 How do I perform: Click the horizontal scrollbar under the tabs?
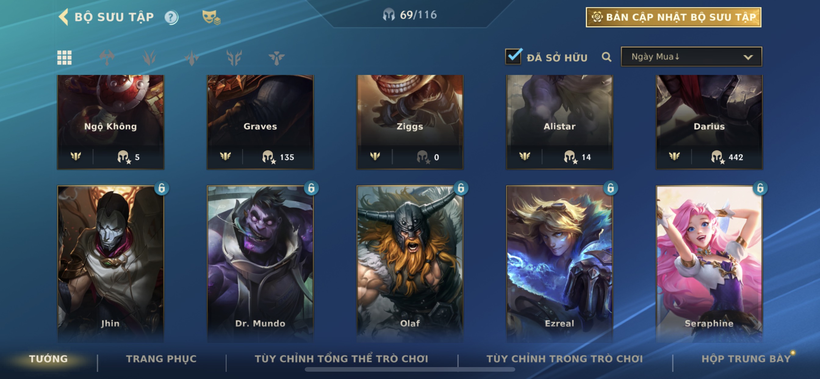[410, 370]
